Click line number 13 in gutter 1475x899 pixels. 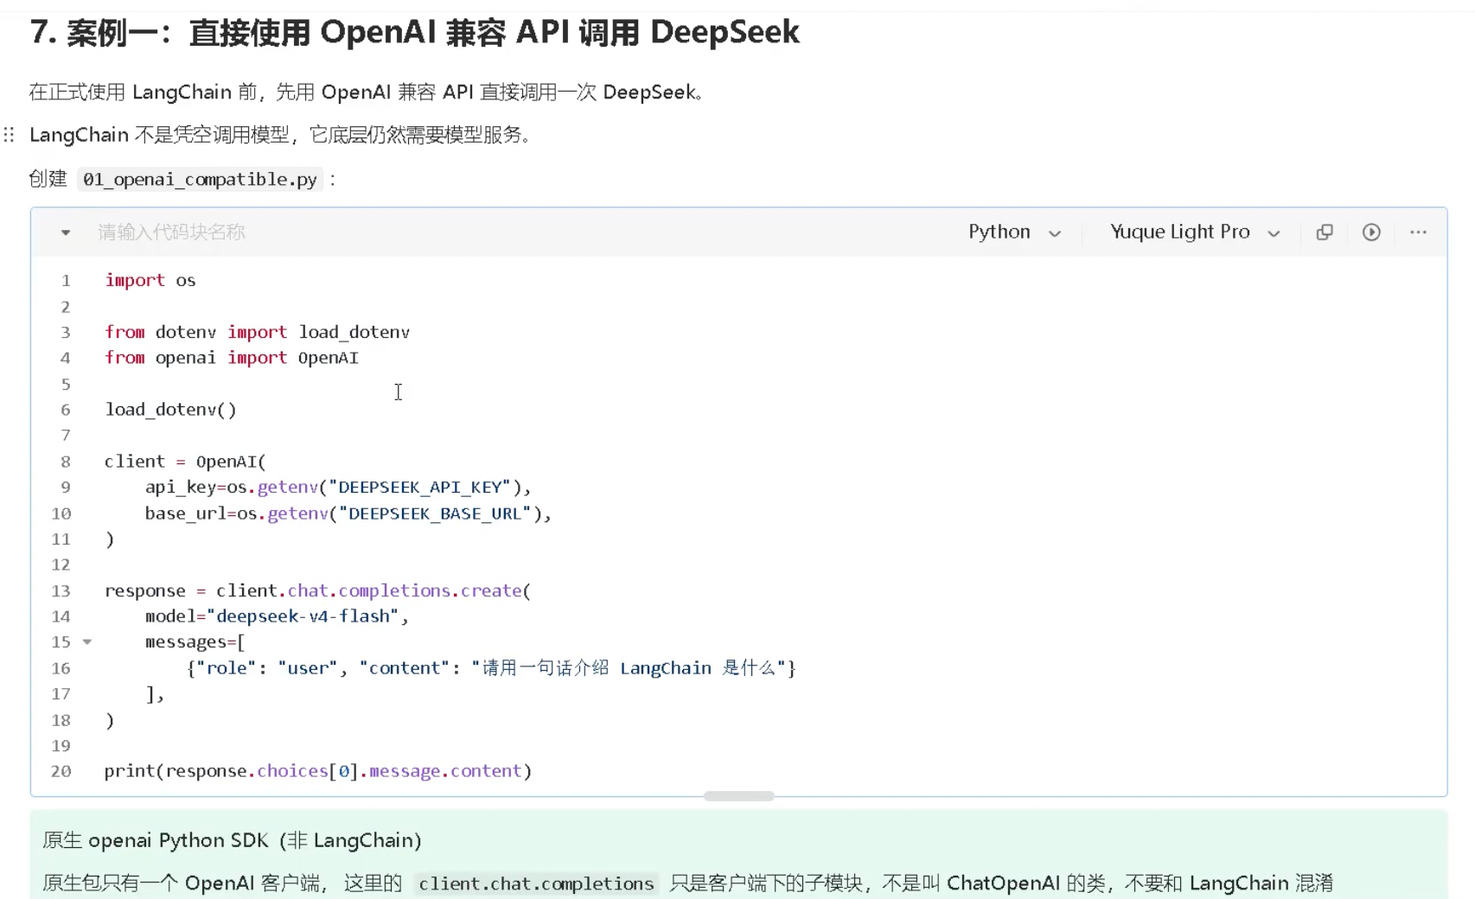pos(61,590)
